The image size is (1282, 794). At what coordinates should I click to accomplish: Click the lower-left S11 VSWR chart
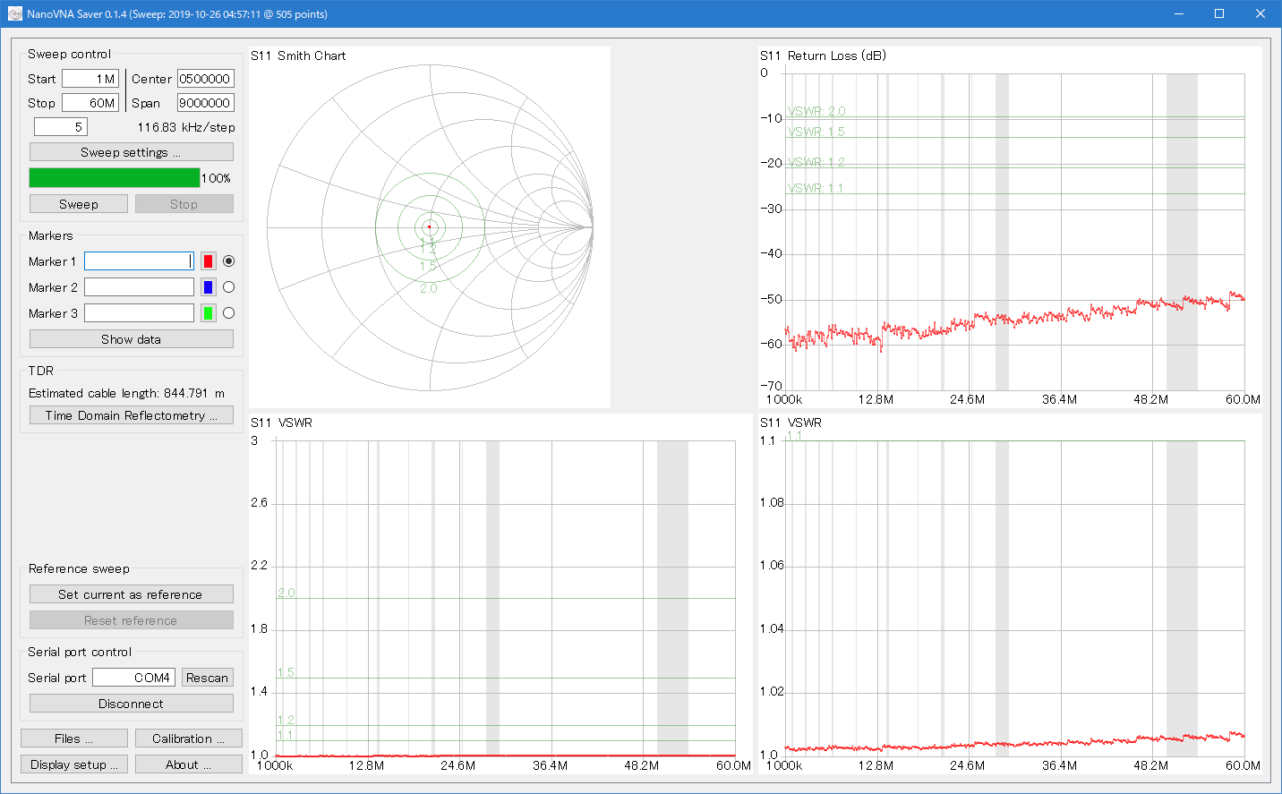point(500,594)
